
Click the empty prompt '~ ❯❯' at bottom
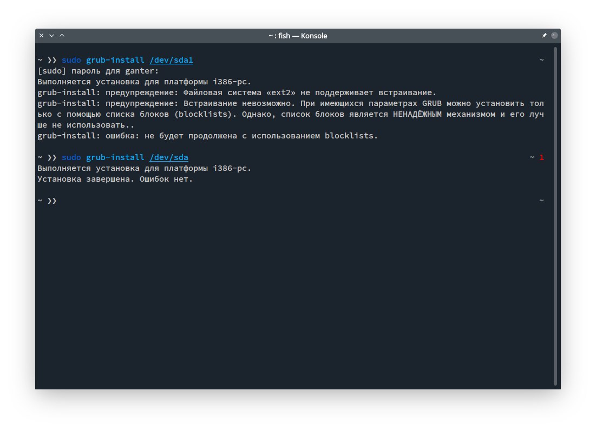pos(47,201)
